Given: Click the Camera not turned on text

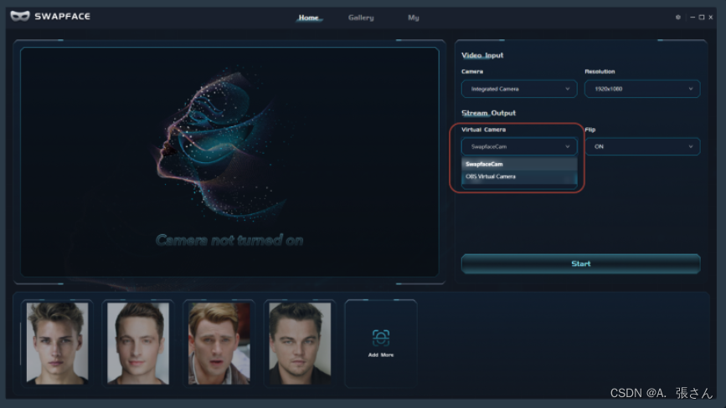Looking at the screenshot, I should coord(229,240).
